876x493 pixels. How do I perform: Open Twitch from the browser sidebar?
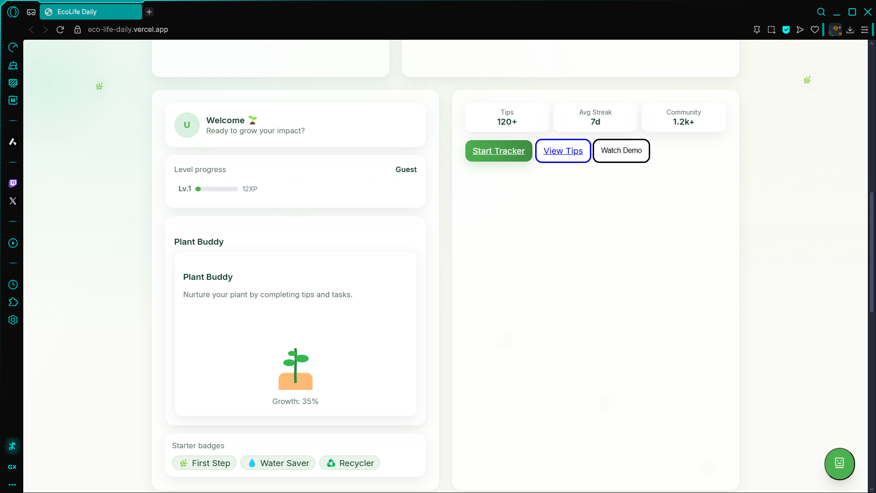coord(13,184)
